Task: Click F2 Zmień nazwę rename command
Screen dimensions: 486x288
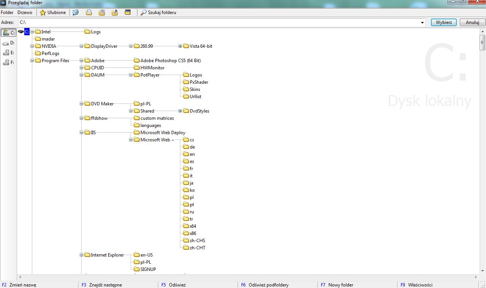Action: [19, 285]
